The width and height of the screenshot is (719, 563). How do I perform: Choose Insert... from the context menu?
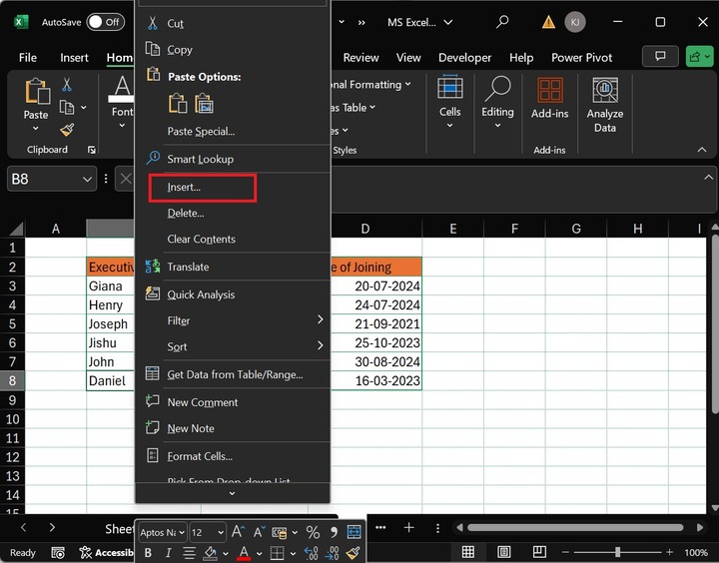(x=184, y=187)
